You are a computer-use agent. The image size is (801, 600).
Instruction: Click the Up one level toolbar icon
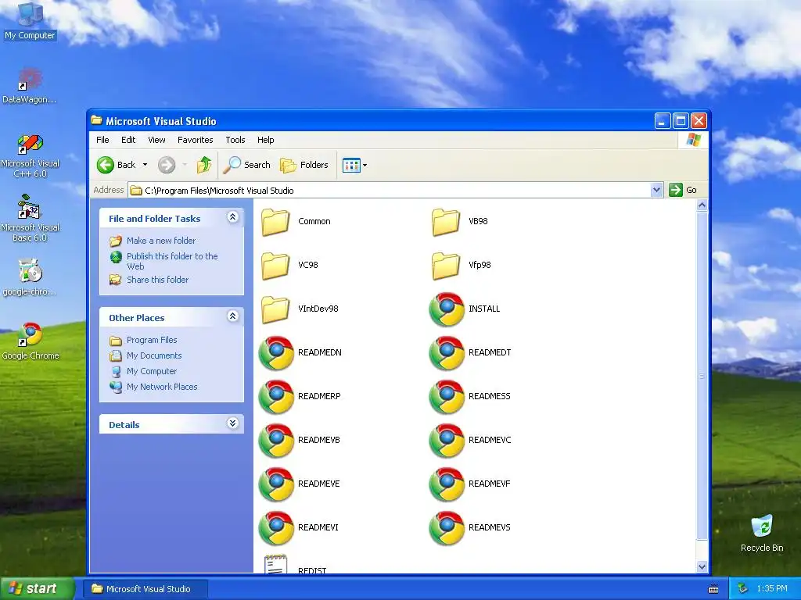click(x=204, y=165)
